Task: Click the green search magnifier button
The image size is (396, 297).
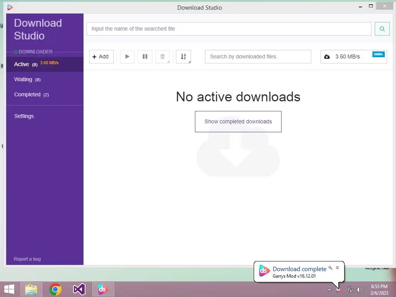Action: coord(382,29)
